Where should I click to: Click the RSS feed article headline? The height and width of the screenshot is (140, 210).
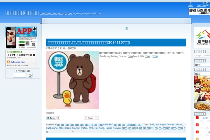click(21, 55)
